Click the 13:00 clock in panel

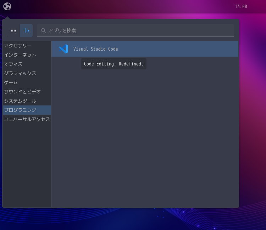[x=241, y=7]
